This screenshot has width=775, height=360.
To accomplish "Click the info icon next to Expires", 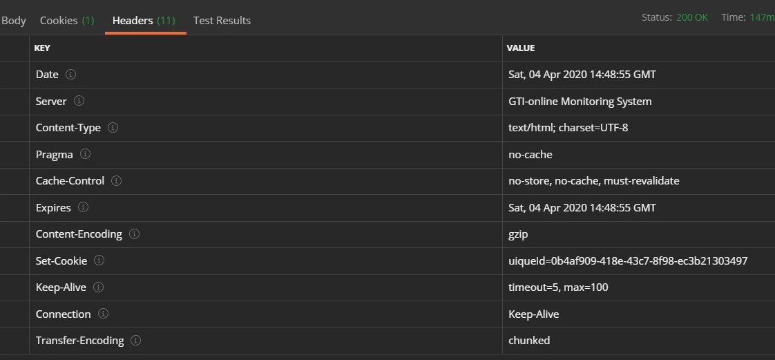I will (x=84, y=207).
